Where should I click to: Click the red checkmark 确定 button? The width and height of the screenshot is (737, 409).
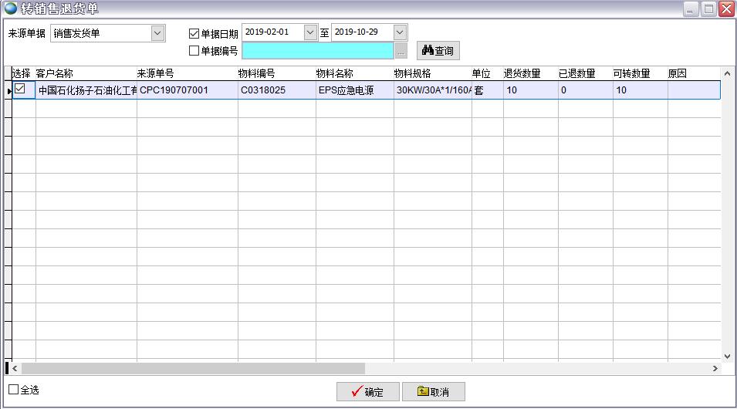(367, 392)
